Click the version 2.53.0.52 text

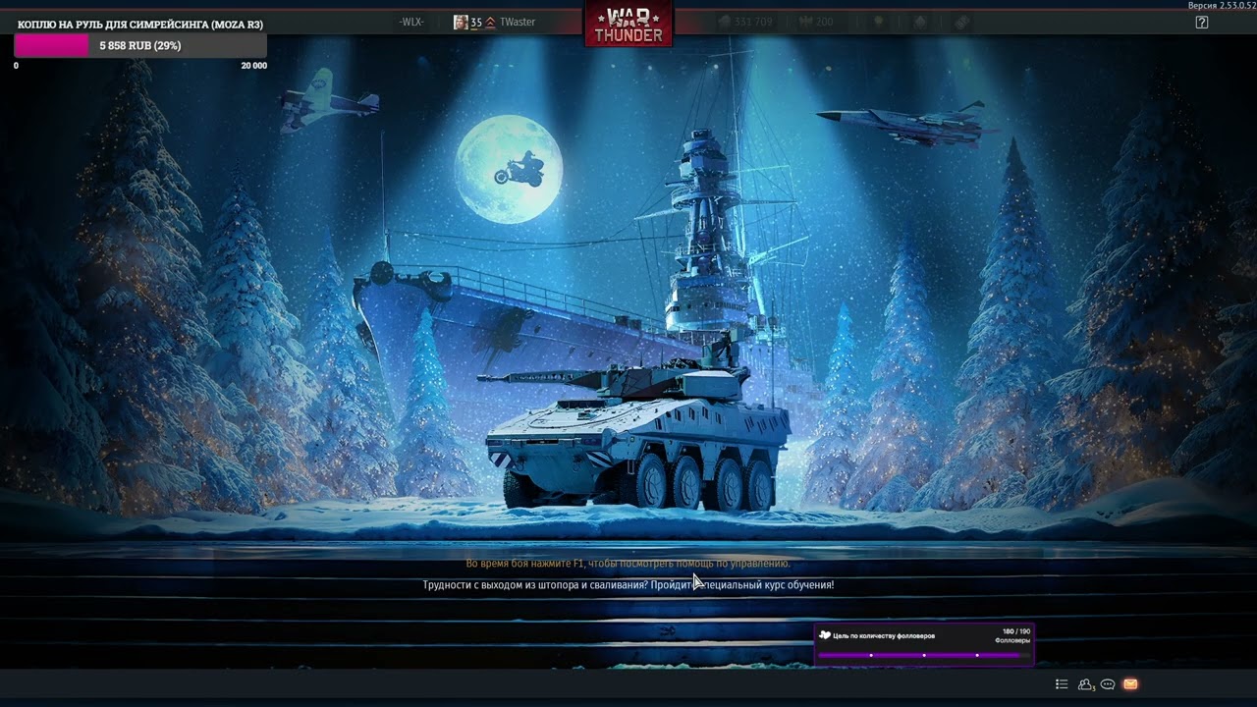point(1222,5)
